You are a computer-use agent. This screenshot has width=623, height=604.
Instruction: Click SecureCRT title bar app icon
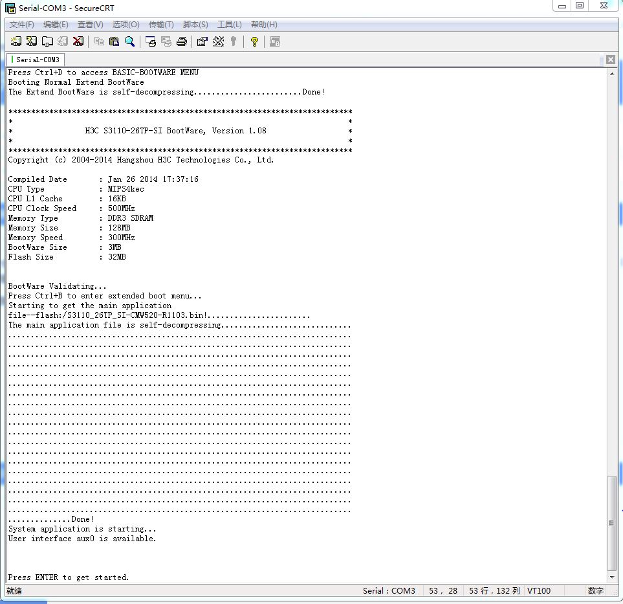(10, 8)
